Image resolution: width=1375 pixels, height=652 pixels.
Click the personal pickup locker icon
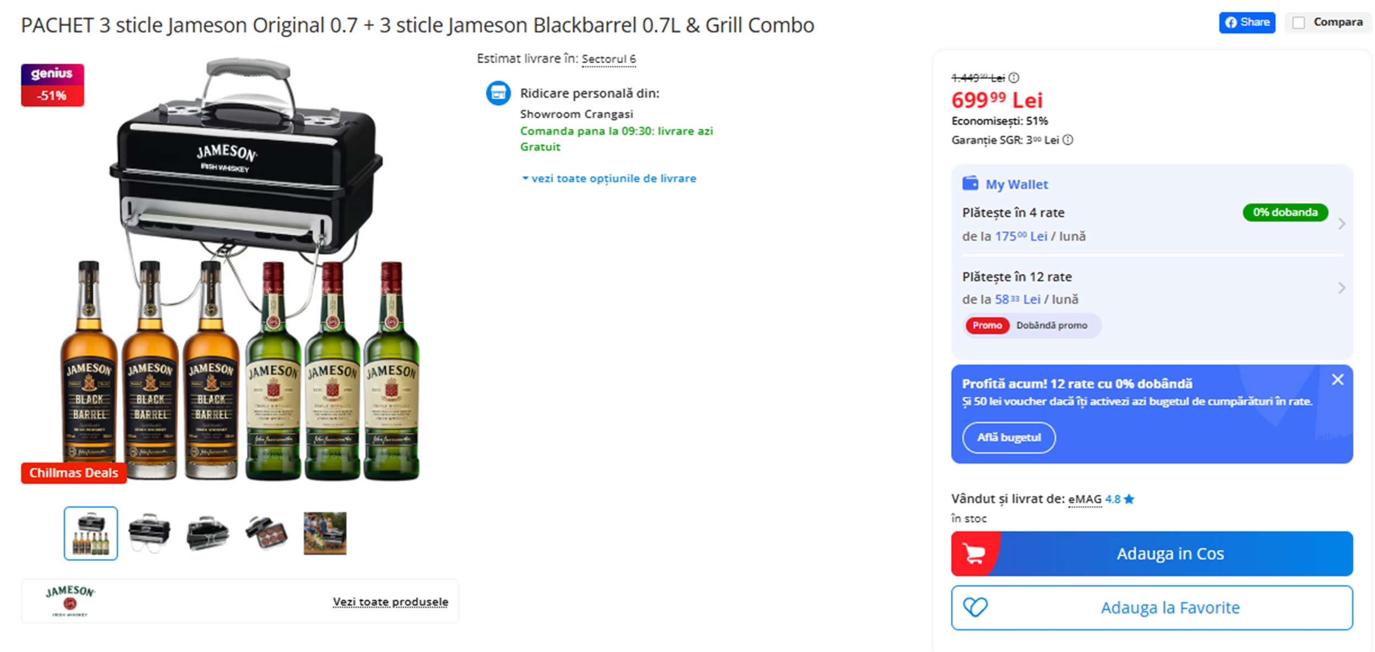coord(498,93)
